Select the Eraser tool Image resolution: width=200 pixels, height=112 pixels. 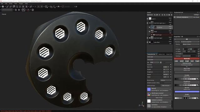(11, 7)
